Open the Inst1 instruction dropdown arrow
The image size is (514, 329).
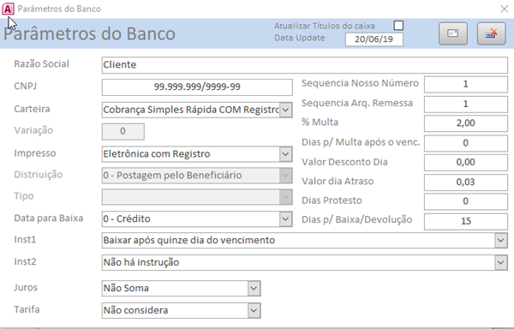coord(500,240)
